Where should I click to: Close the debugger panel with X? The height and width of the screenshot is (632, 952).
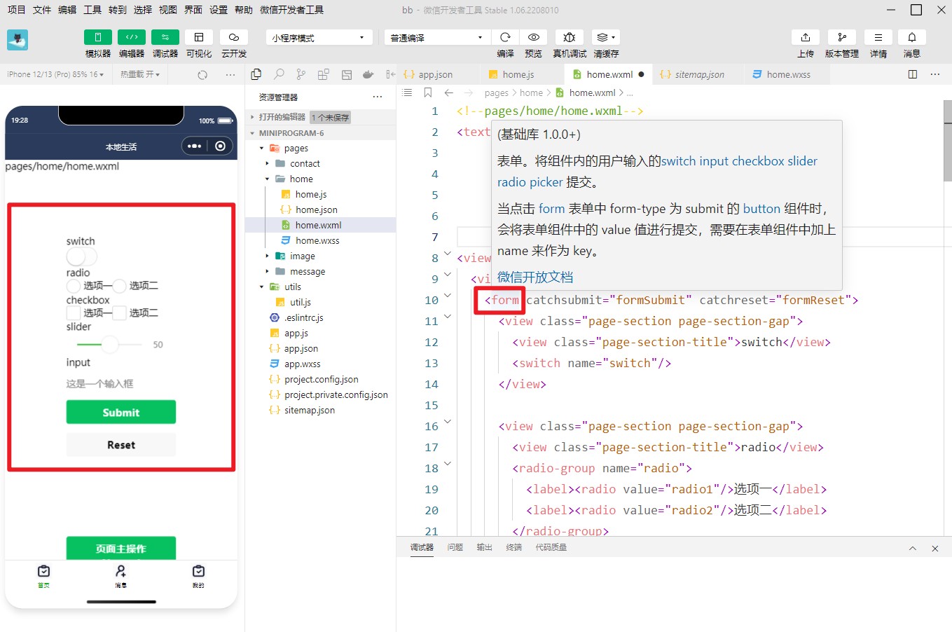click(935, 549)
